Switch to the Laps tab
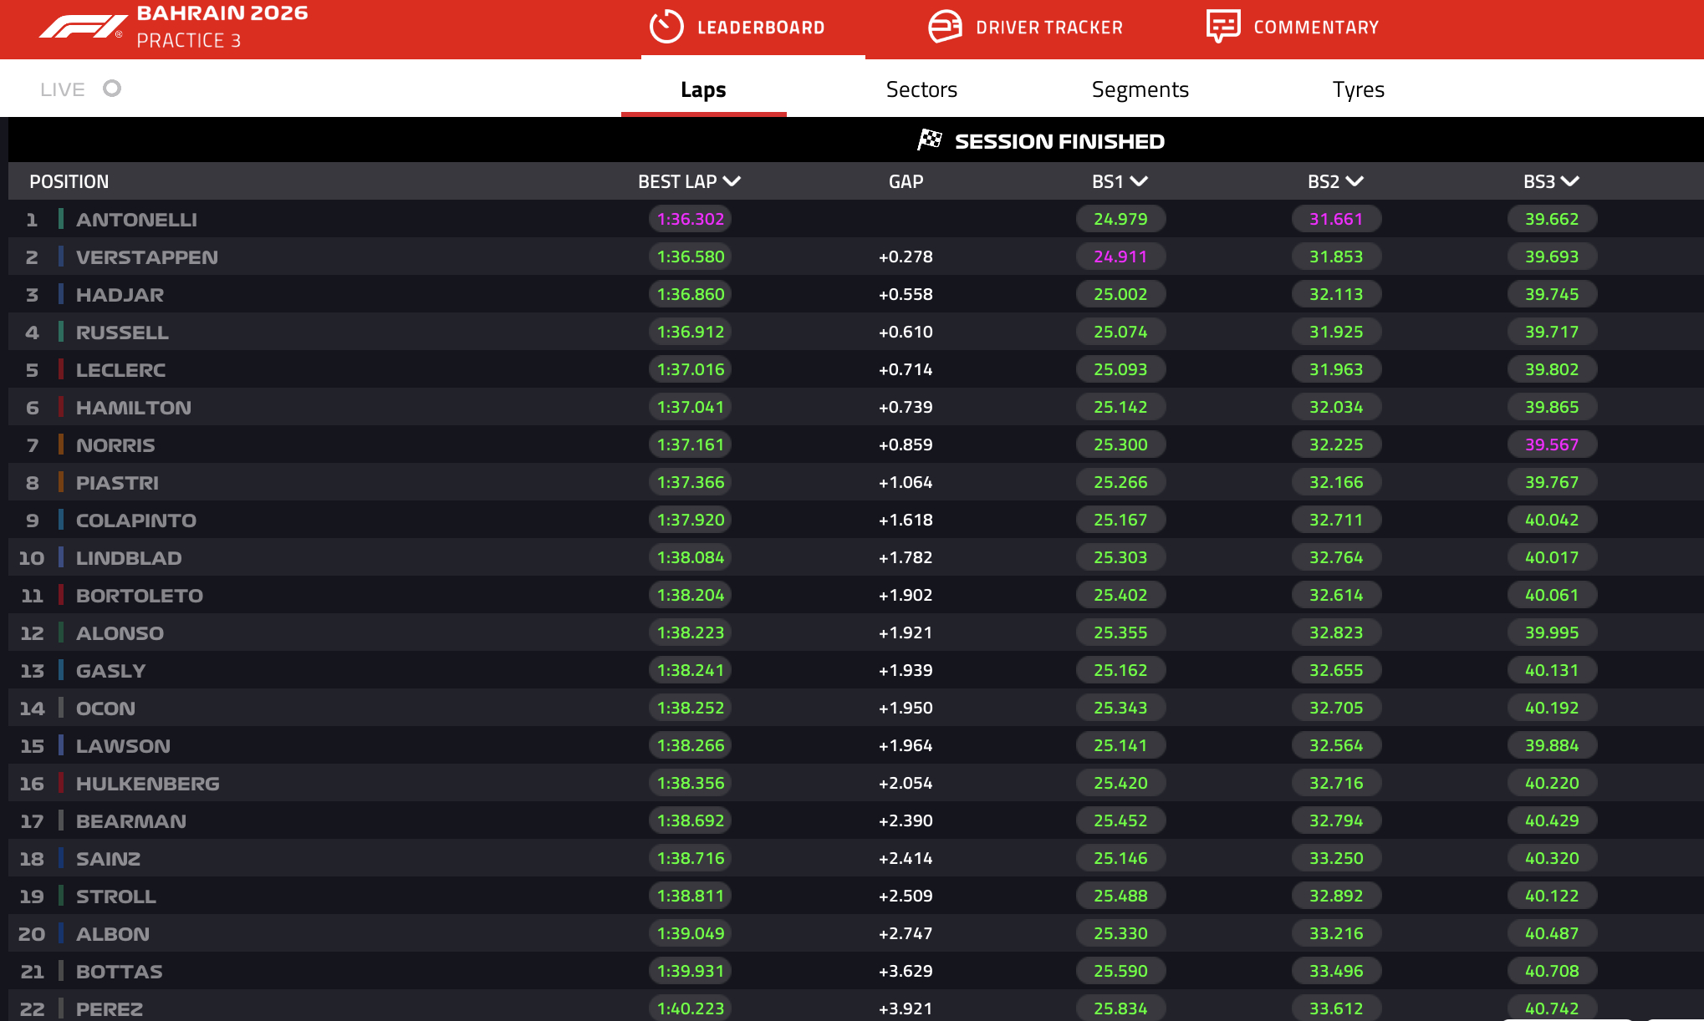 703,89
